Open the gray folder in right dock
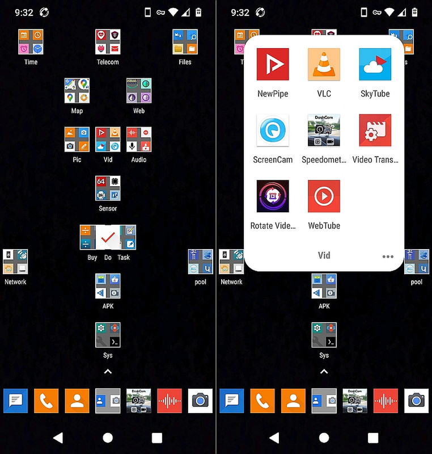 pos(324,401)
